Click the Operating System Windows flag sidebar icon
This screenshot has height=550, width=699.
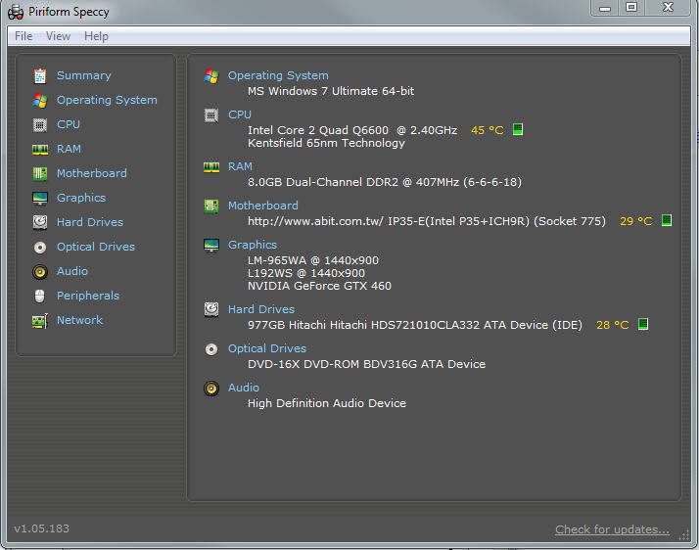tap(40, 100)
